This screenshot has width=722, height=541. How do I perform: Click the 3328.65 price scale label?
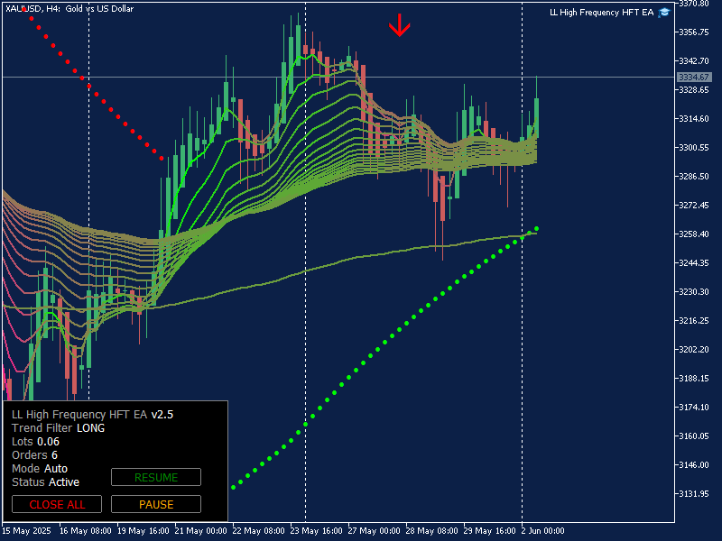point(694,89)
